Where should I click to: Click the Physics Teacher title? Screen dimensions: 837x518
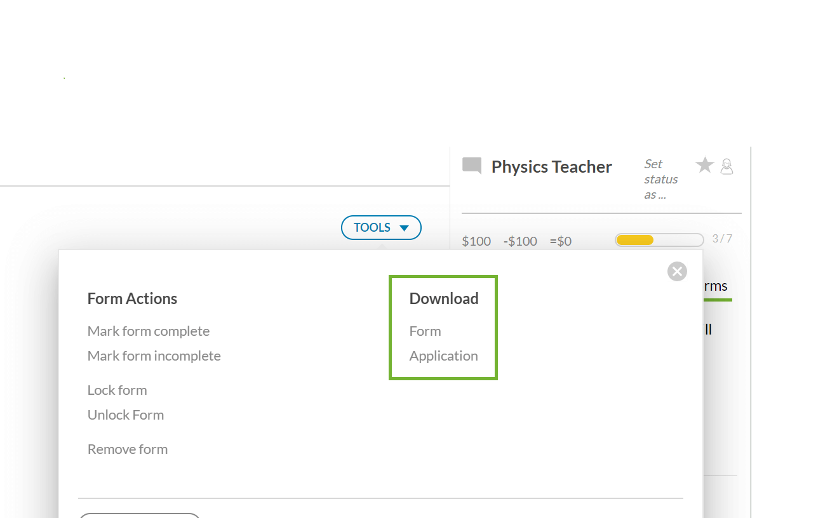[x=551, y=166]
